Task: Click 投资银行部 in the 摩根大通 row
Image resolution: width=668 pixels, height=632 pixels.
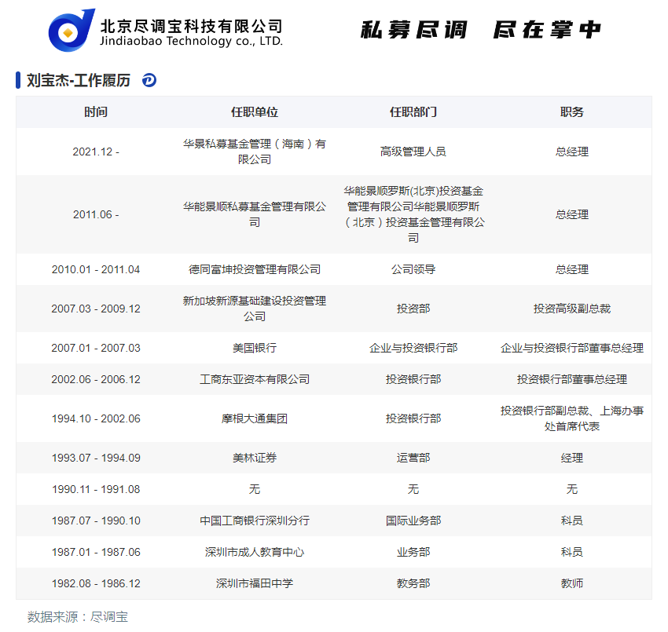Action: tap(413, 418)
